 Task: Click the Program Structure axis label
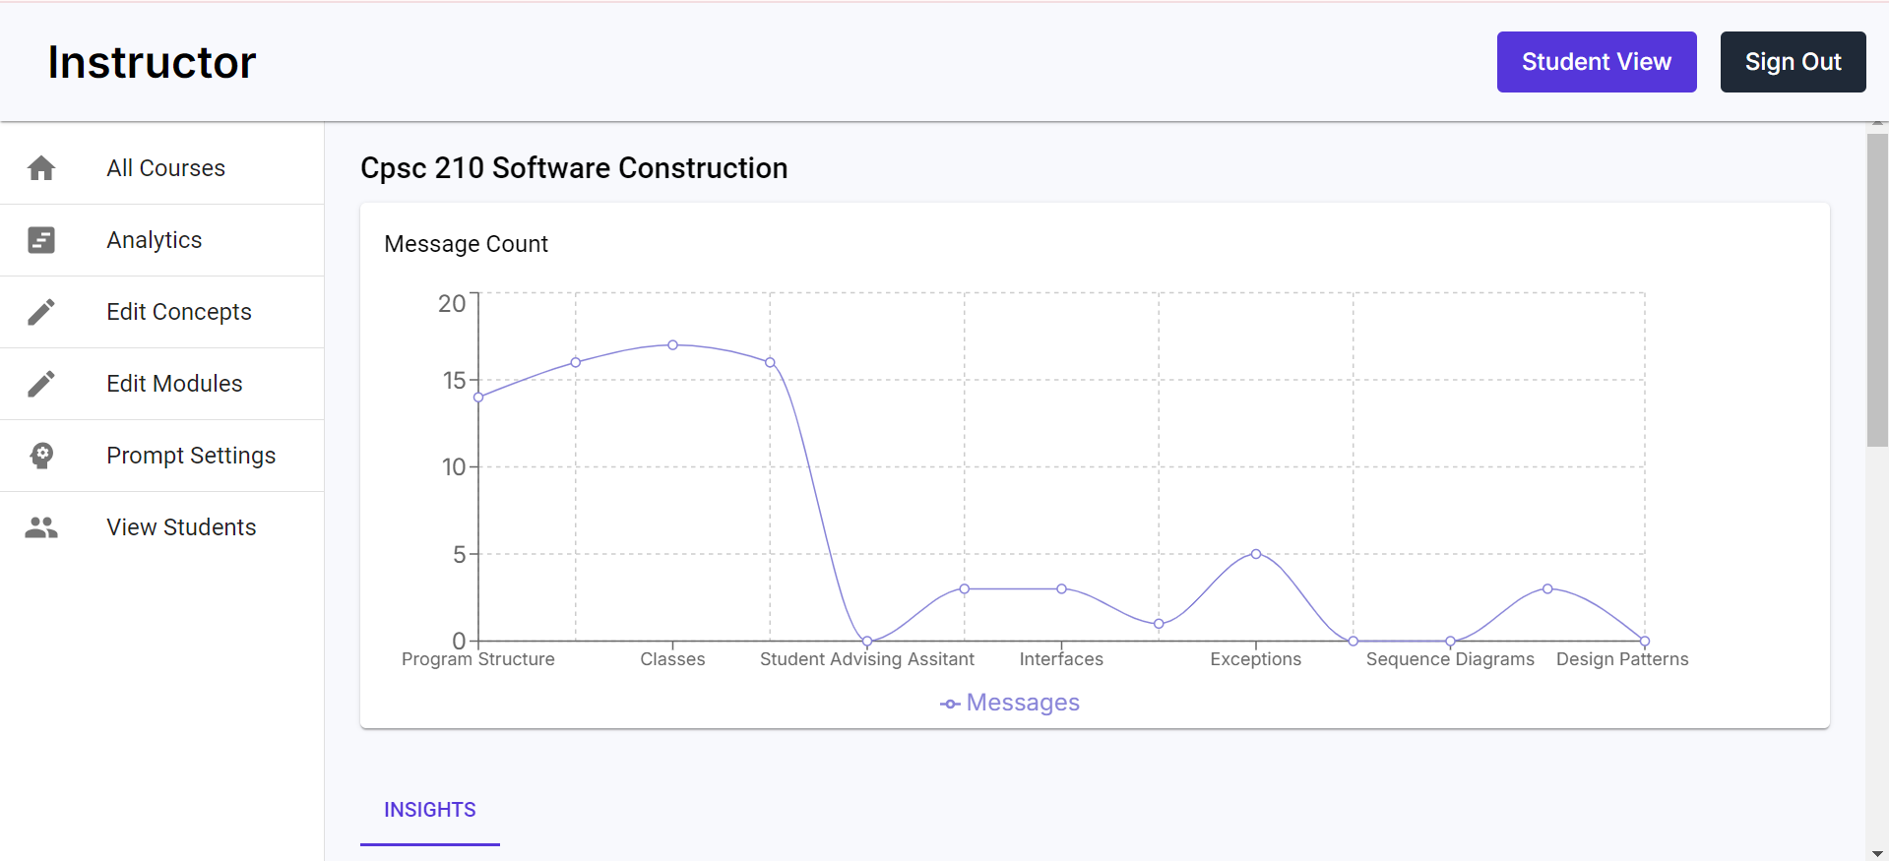(x=478, y=659)
